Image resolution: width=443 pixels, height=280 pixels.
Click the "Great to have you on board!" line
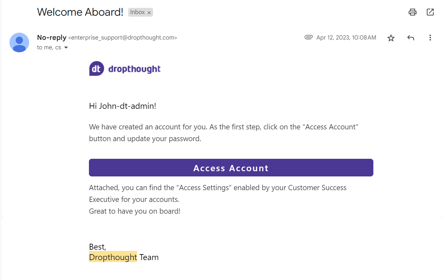click(x=135, y=211)
